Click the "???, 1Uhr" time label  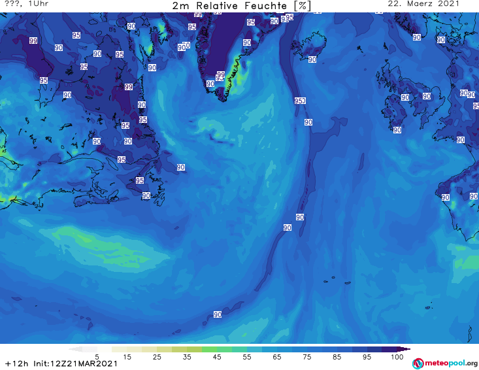point(26,4)
